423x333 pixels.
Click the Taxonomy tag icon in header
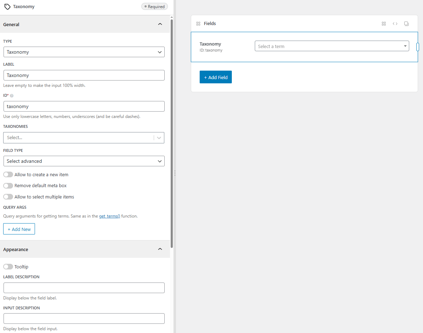click(x=7, y=7)
